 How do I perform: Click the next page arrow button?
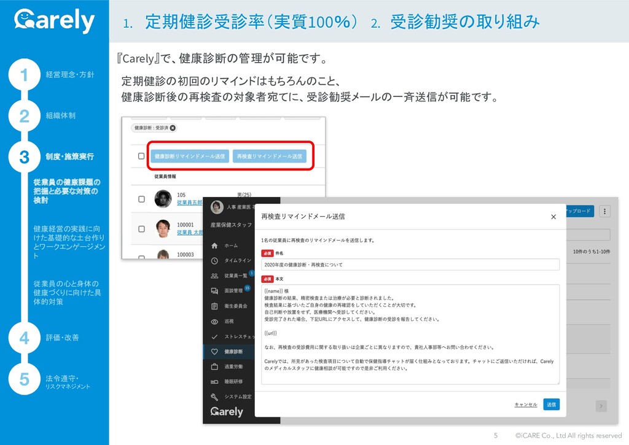coord(601,406)
